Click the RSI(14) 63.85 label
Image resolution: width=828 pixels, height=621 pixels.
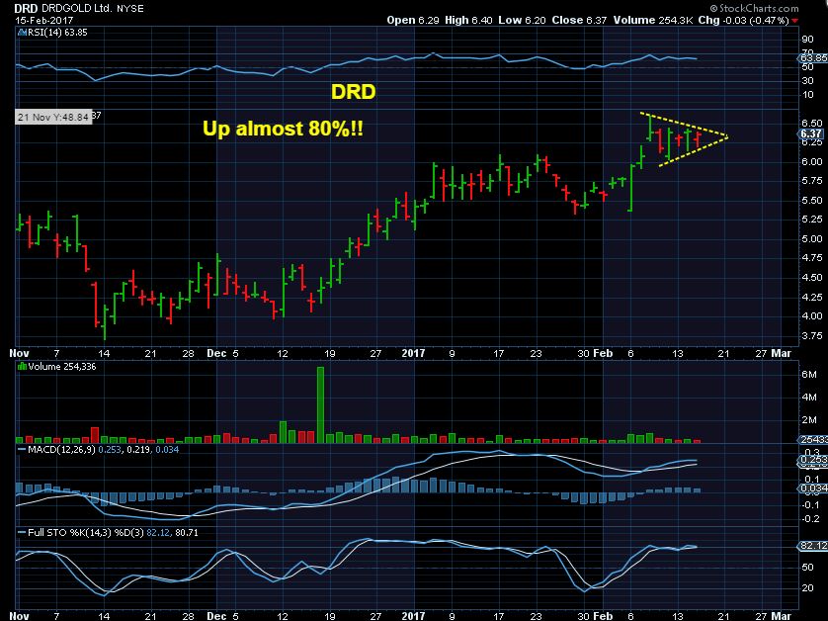click(57, 33)
